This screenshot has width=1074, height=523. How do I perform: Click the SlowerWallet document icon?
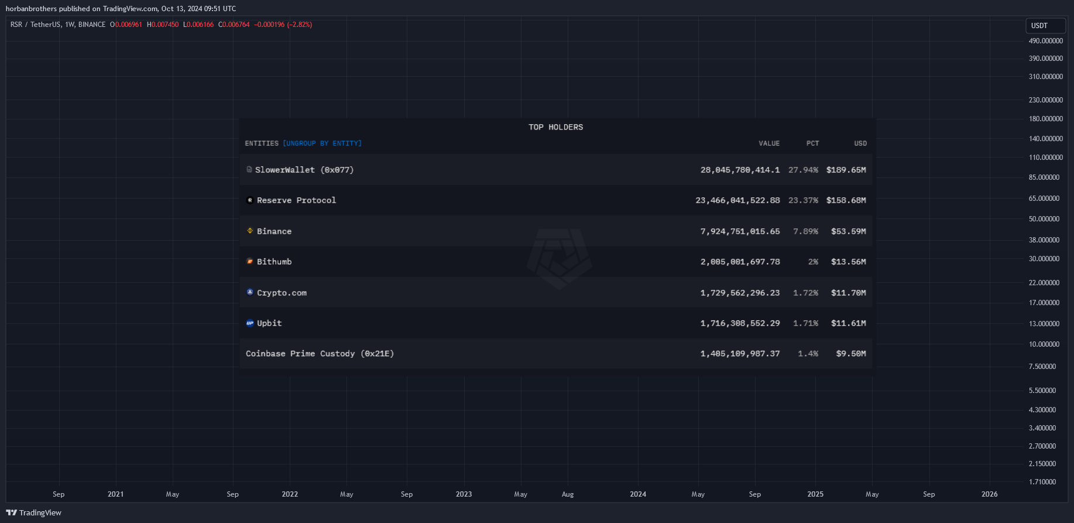pyautogui.click(x=249, y=170)
